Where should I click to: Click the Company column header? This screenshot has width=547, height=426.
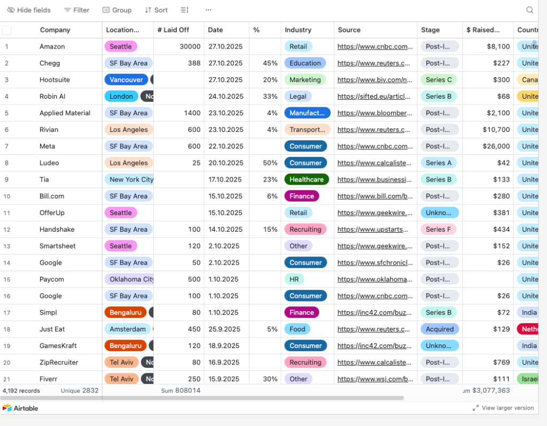point(55,30)
